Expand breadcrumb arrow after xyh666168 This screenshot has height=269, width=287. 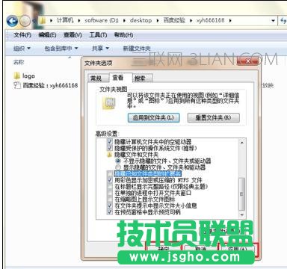[230, 20]
